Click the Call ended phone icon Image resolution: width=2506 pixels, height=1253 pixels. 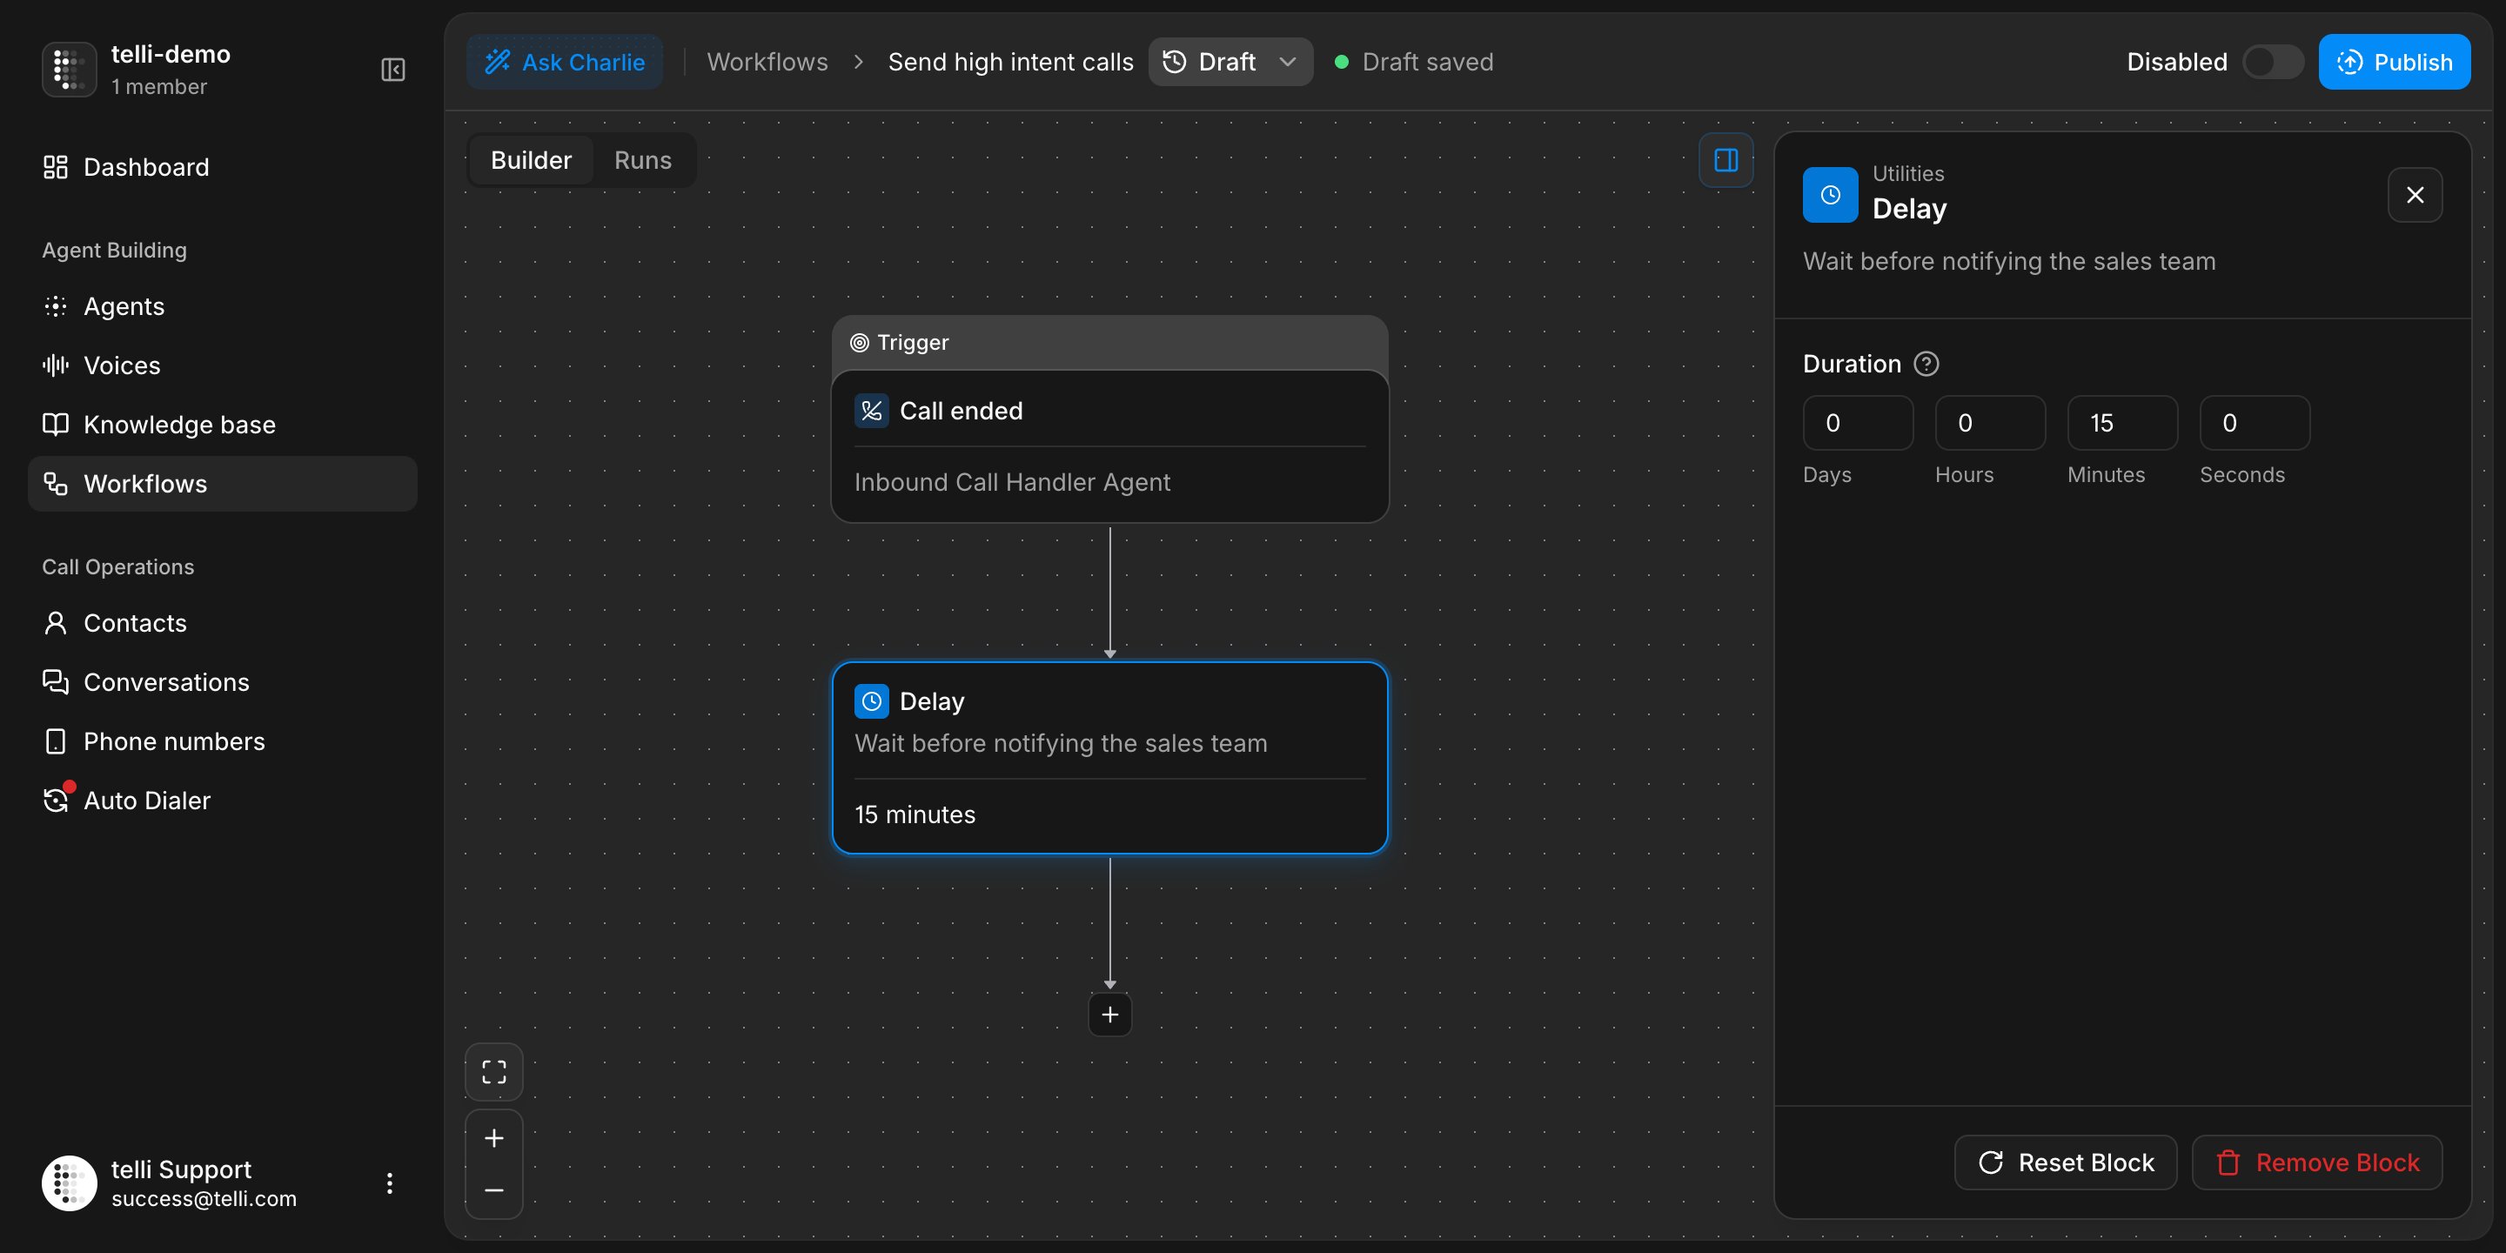point(871,411)
